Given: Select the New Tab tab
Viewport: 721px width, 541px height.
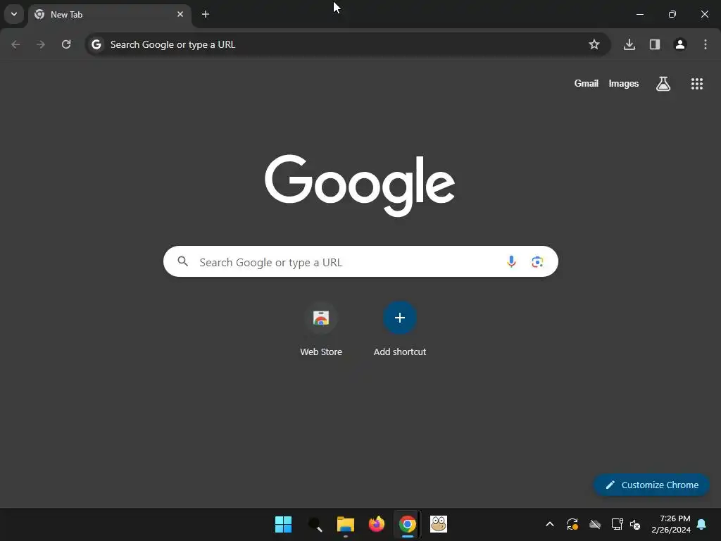Looking at the screenshot, I should (x=109, y=15).
